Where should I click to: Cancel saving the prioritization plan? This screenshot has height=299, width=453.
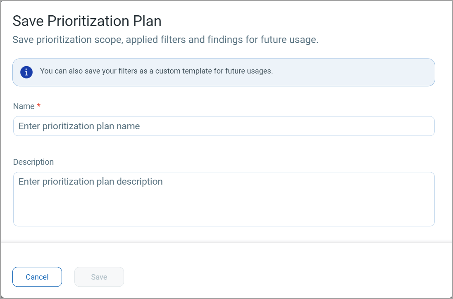pos(37,277)
